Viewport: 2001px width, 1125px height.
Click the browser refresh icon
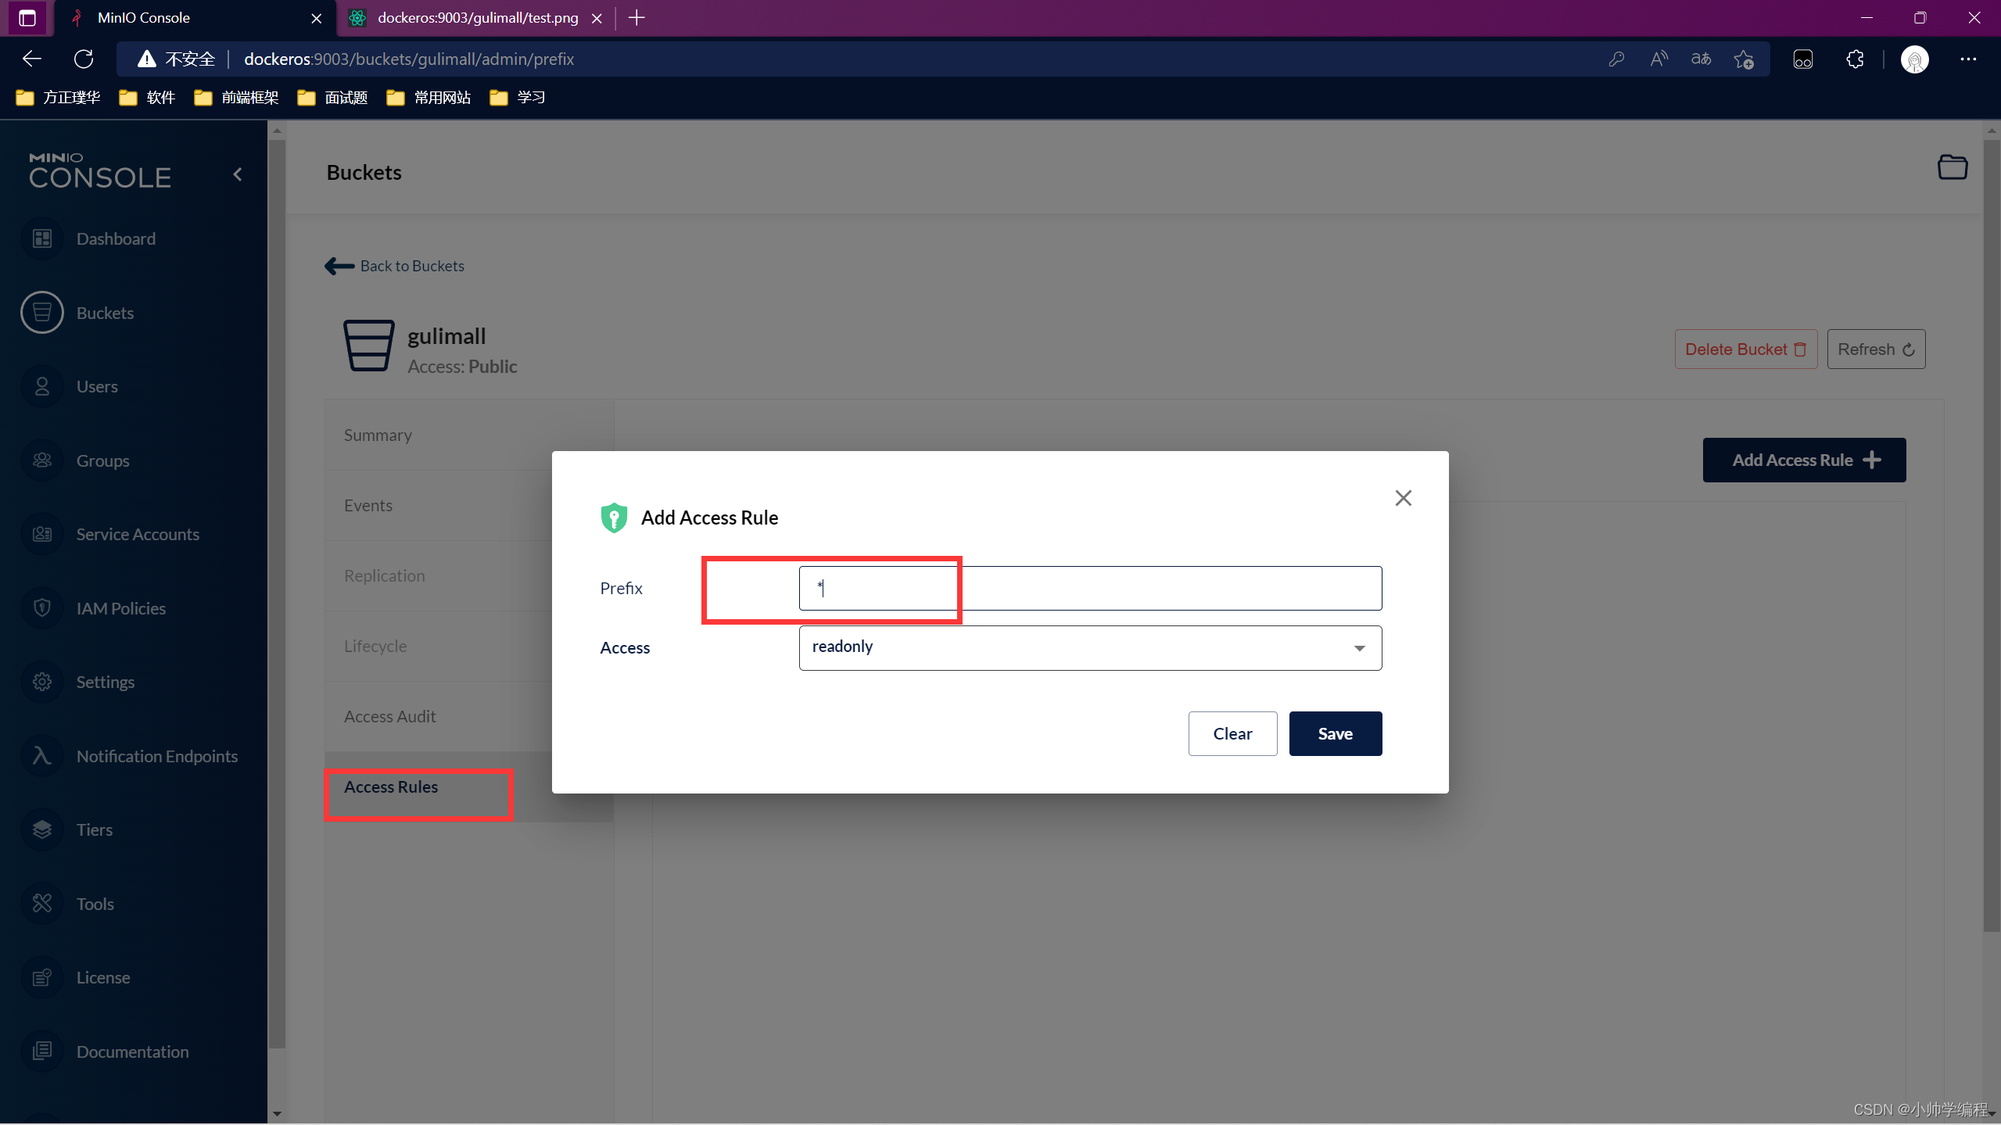pos(84,59)
